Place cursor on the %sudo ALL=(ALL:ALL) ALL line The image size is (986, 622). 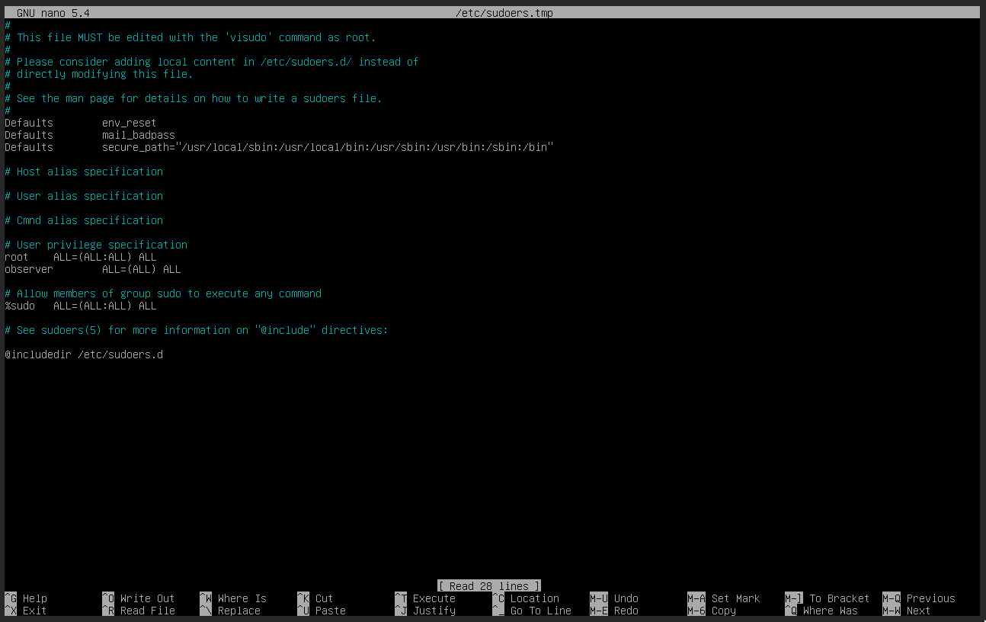click(x=81, y=306)
